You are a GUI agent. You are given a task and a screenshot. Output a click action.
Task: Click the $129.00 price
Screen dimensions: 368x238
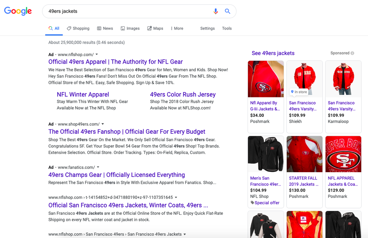tap(336, 190)
